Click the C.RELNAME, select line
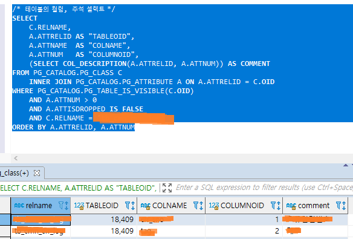 (50, 27)
